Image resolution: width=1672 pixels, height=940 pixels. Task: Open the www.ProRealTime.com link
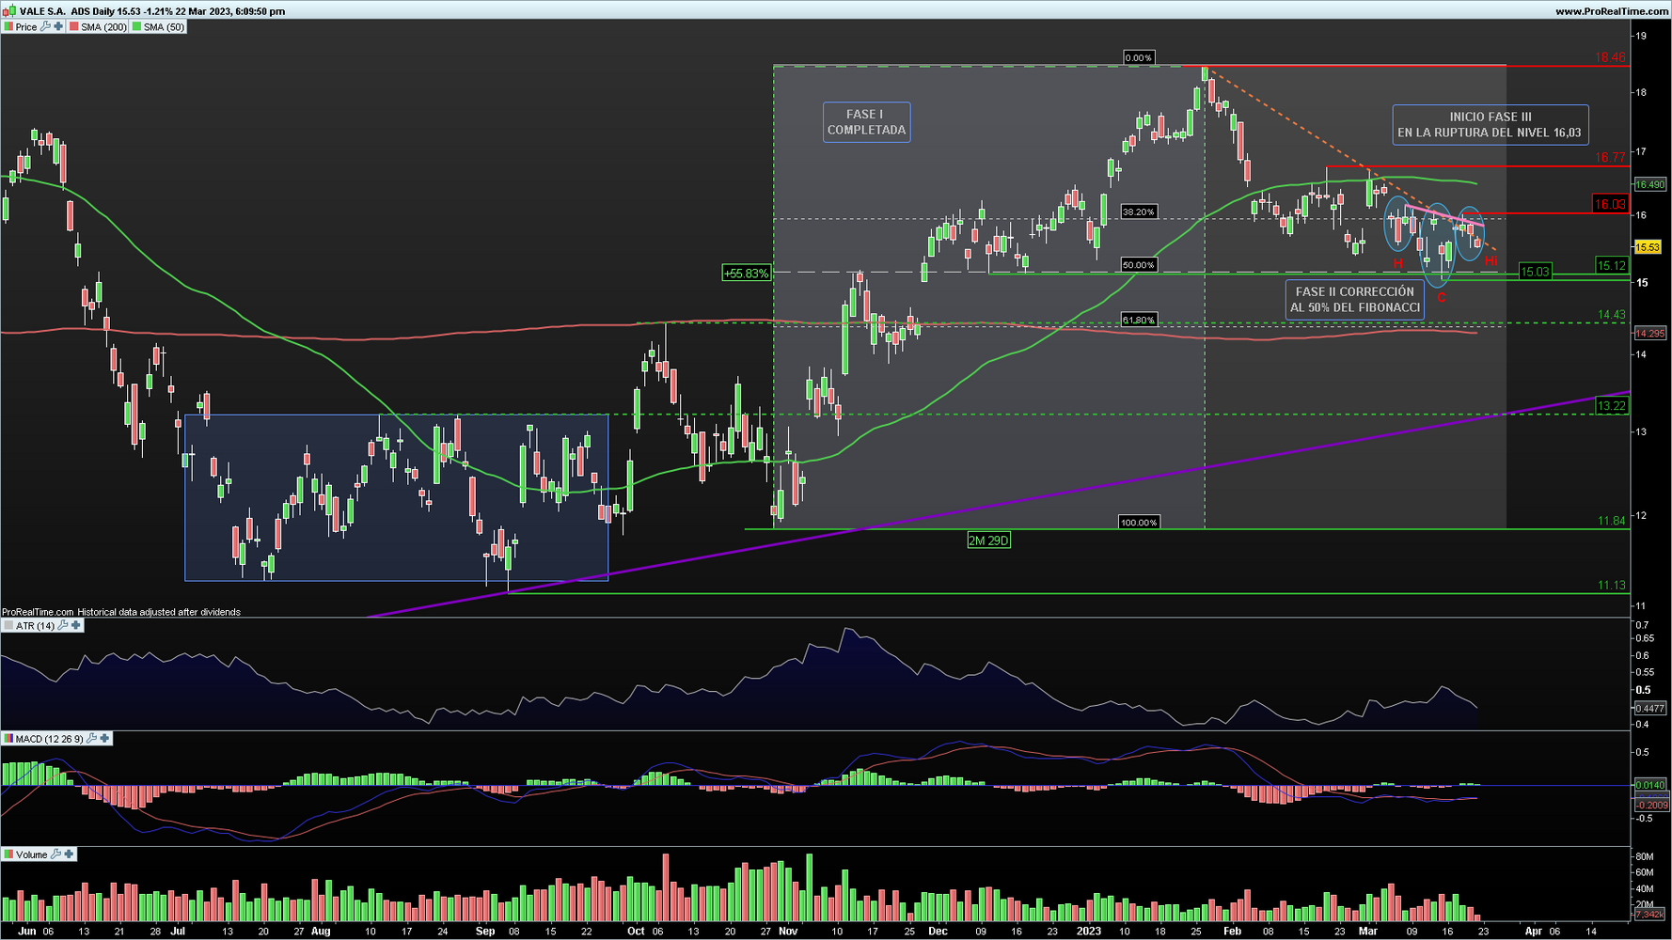pos(1612,11)
